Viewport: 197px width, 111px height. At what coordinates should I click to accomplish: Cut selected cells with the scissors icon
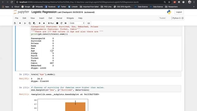coord(25,23)
